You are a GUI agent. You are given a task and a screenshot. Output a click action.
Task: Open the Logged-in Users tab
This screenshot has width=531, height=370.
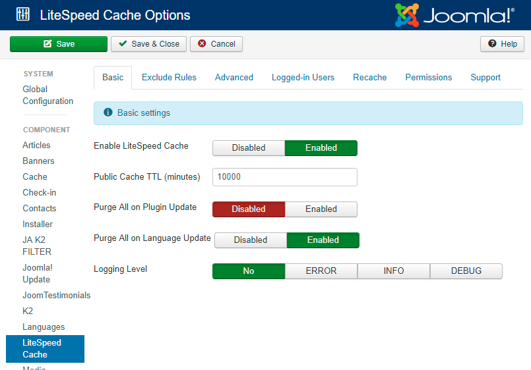303,78
